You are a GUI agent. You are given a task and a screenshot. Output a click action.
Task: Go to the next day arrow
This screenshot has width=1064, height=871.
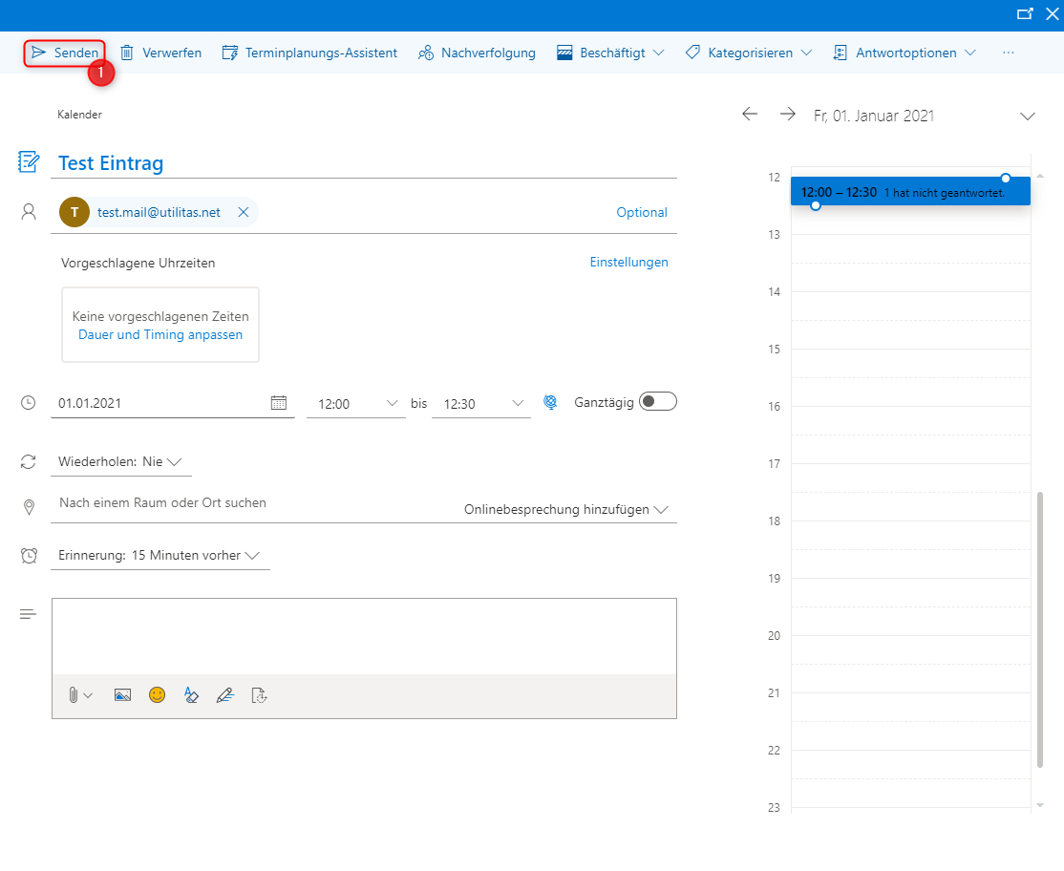click(787, 115)
